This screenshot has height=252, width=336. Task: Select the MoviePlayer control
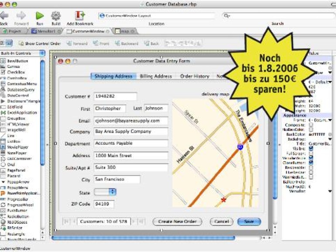point(18,147)
